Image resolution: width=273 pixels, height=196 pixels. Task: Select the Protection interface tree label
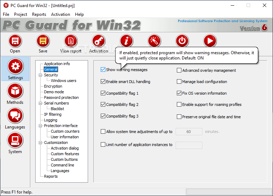pyautogui.click(x=61, y=126)
